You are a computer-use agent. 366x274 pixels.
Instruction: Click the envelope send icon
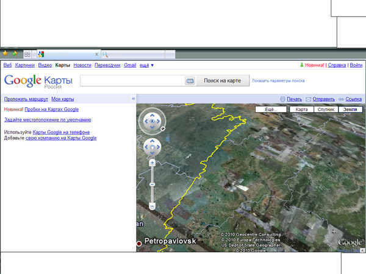308,99
